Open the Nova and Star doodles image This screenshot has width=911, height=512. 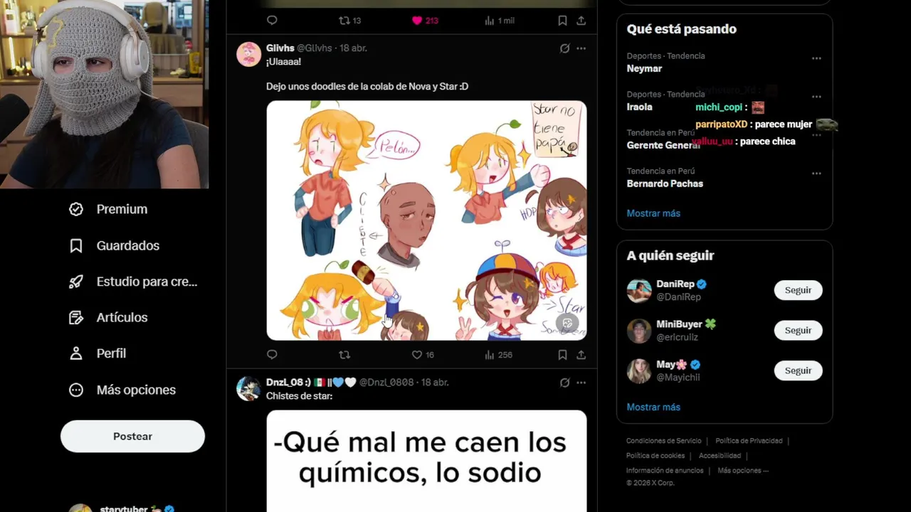coord(426,220)
